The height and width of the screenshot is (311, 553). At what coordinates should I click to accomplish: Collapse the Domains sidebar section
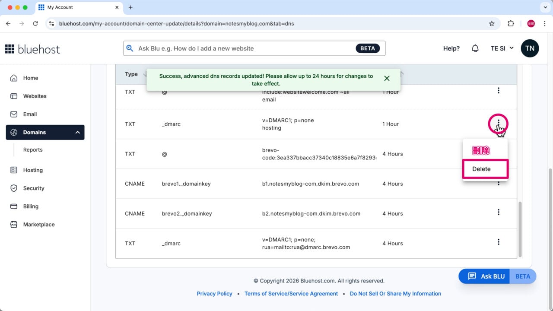(78, 132)
